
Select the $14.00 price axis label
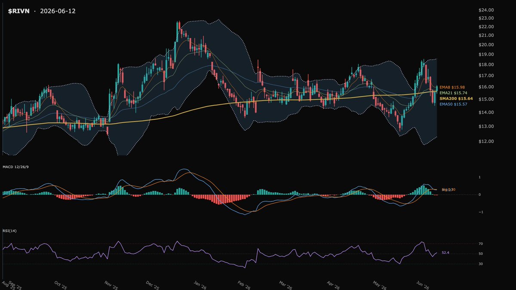(x=487, y=113)
